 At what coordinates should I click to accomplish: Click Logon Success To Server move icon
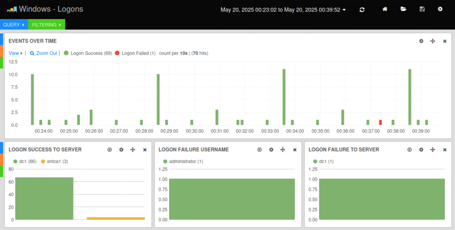pos(132,150)
